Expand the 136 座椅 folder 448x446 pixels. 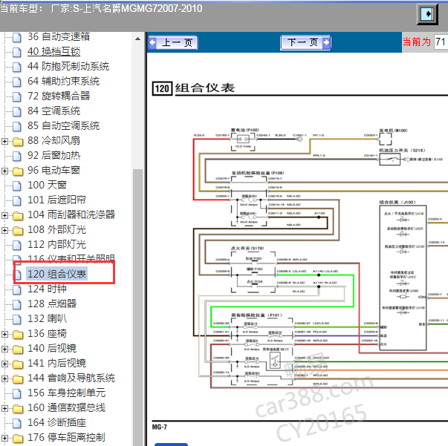(4, 334)
